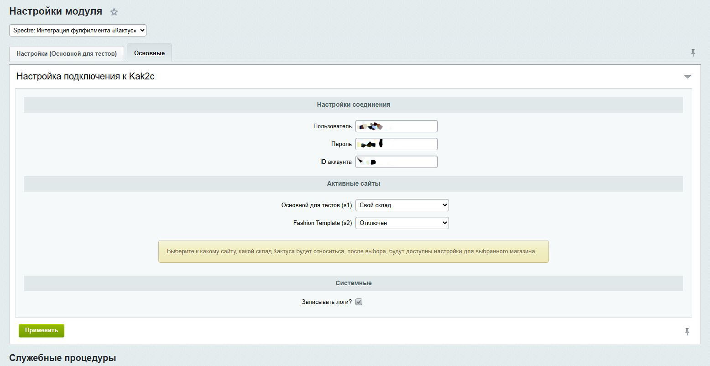Click the ID аккаунта text box
The height and width of the screenshot is (366, 710).
[396, 162]
